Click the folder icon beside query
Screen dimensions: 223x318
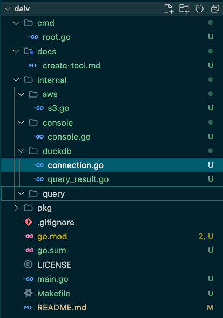coord(33,193)
